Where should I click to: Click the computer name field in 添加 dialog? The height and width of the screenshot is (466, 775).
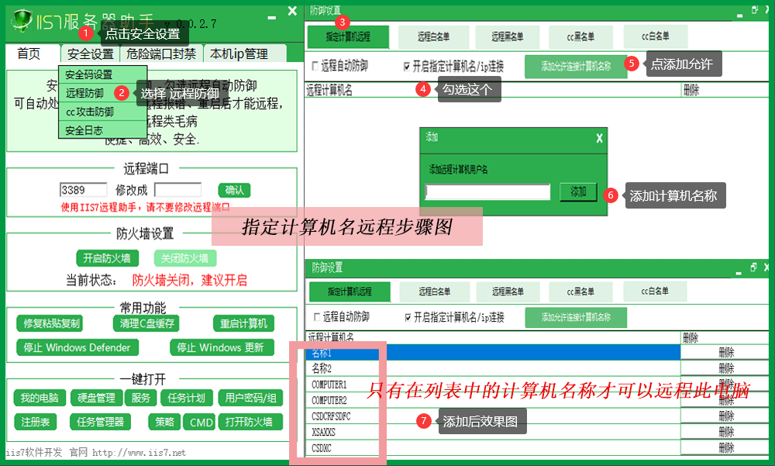click(487, 192)
